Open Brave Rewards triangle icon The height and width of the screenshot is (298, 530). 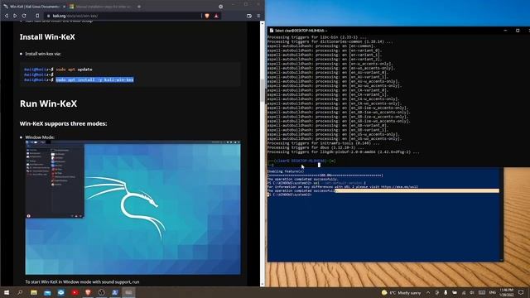click(216, 16)
